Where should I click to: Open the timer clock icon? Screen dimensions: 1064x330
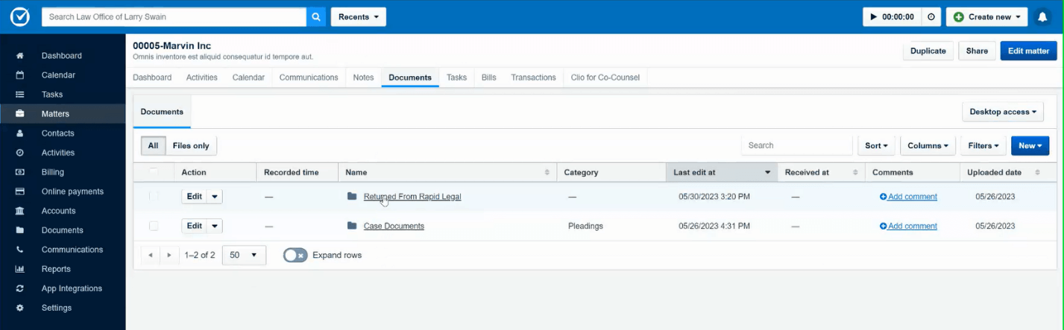931,16
